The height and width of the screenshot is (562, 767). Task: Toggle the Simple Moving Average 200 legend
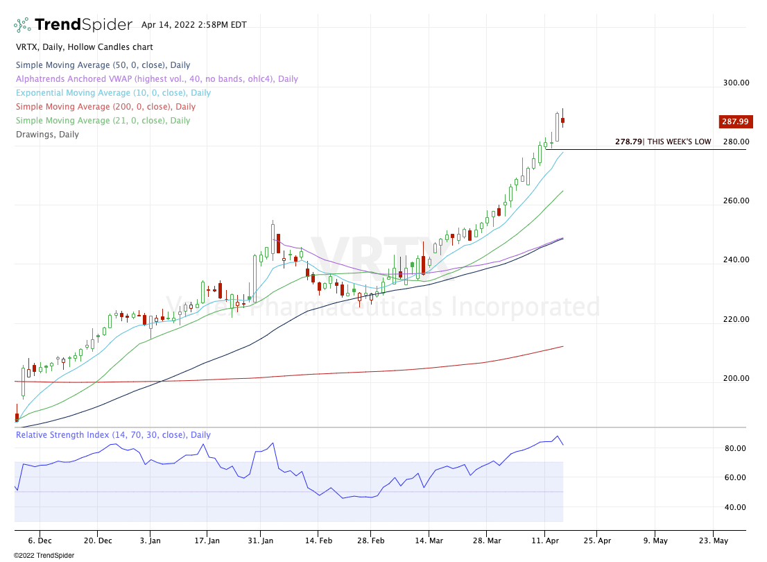pos(105,107)
